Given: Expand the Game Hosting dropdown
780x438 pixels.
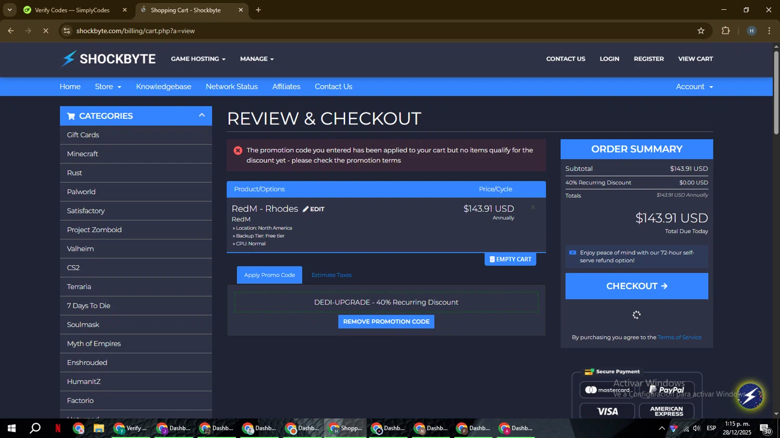Looking at the screenshot, I should tap(198, 59).
